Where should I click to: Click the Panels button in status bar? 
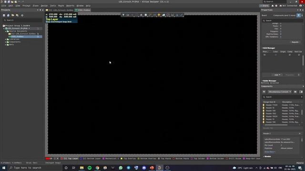coord(300,163)
